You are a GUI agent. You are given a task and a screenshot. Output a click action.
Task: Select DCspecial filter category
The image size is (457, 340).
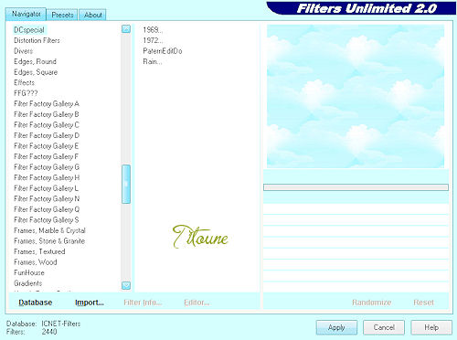29,30
